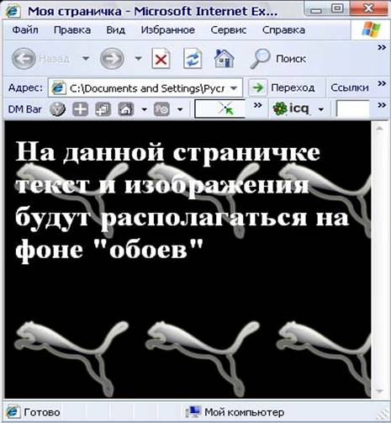Click the DM Bar camera icon
Screen dimensions: 391x423
161,109
